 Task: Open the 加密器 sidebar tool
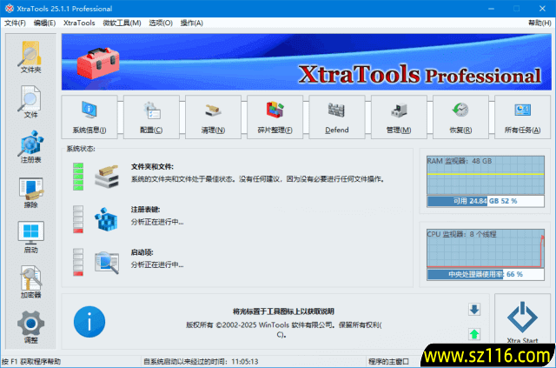31,282
